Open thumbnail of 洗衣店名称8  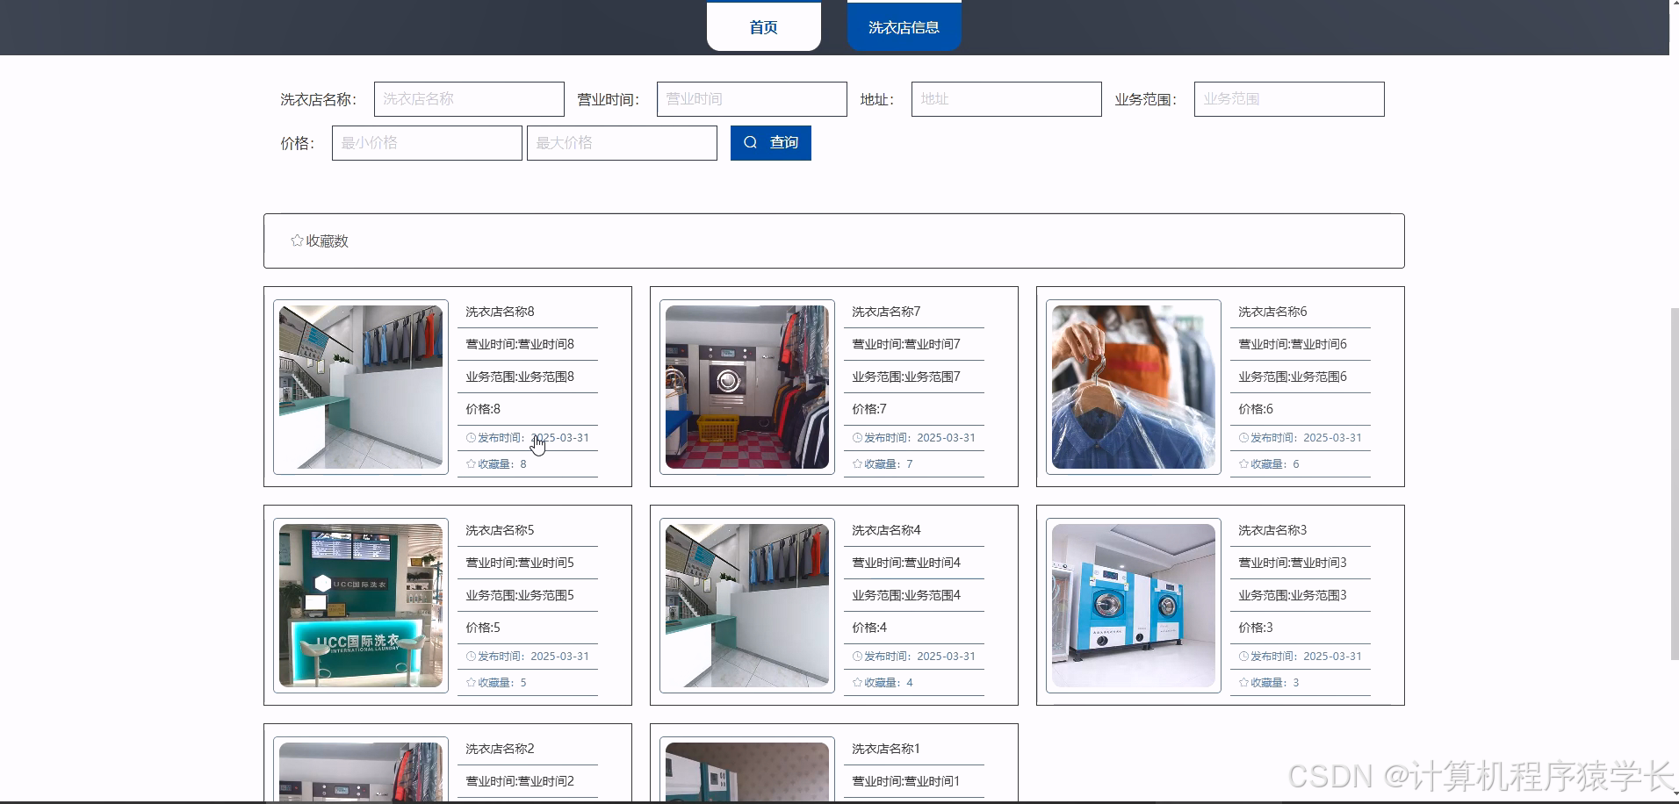click(361, 387)
